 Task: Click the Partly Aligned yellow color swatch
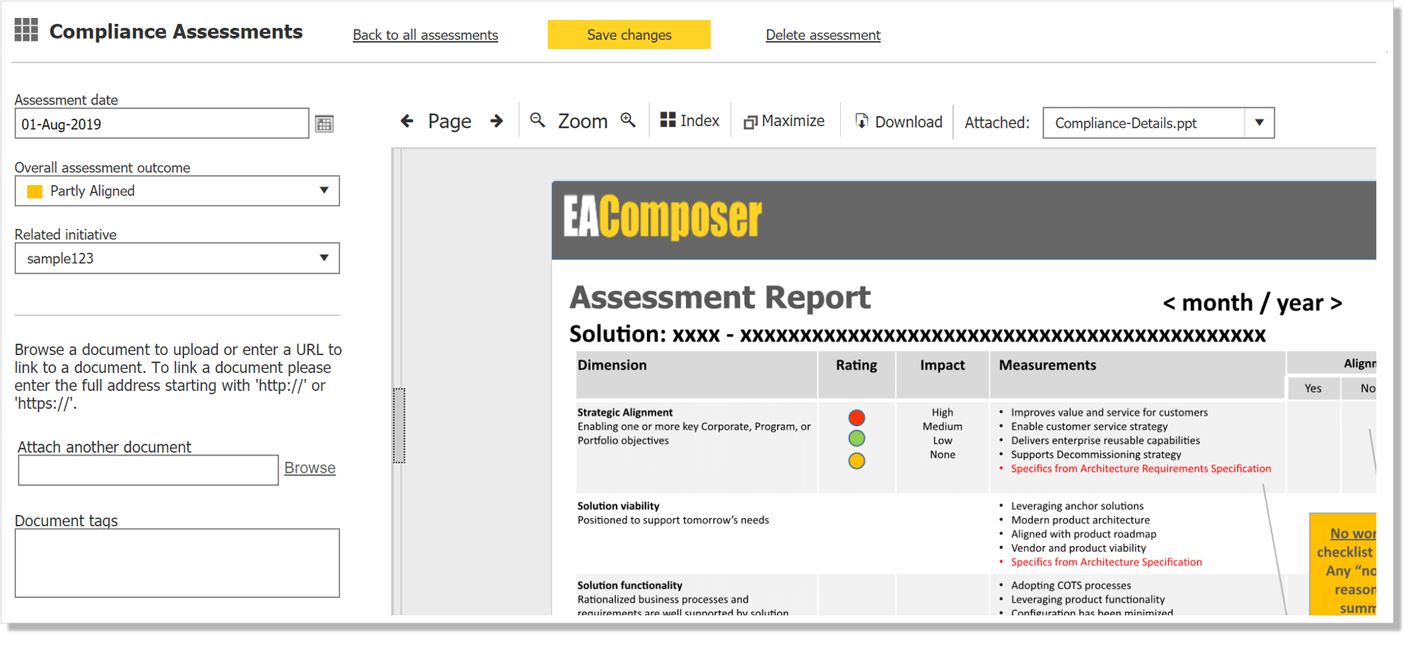click(35, 192)
